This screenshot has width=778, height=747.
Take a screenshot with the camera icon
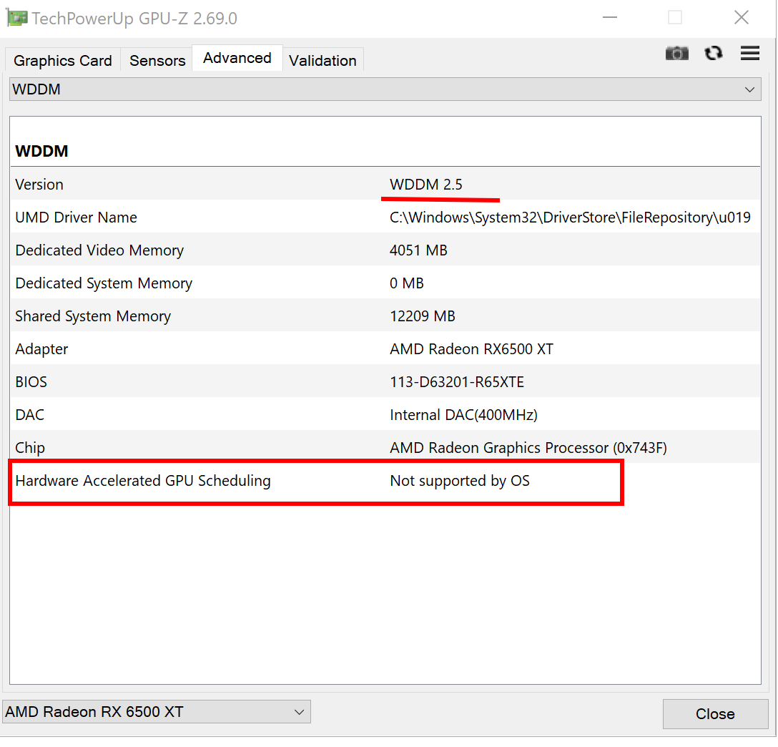(676, 53)
